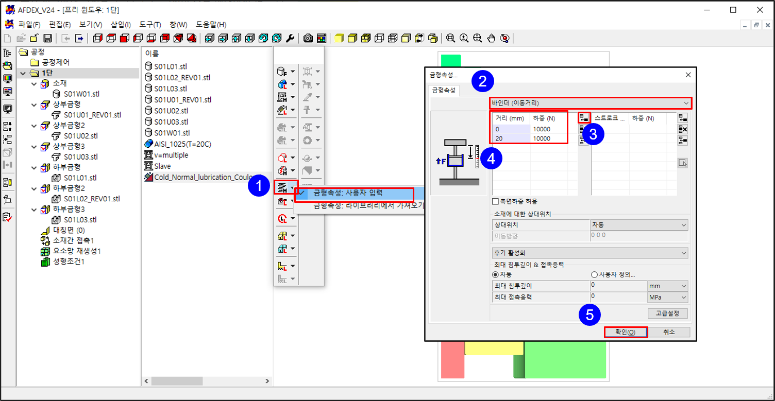Click the color palette grid toolbar icon

coord(322,38)
